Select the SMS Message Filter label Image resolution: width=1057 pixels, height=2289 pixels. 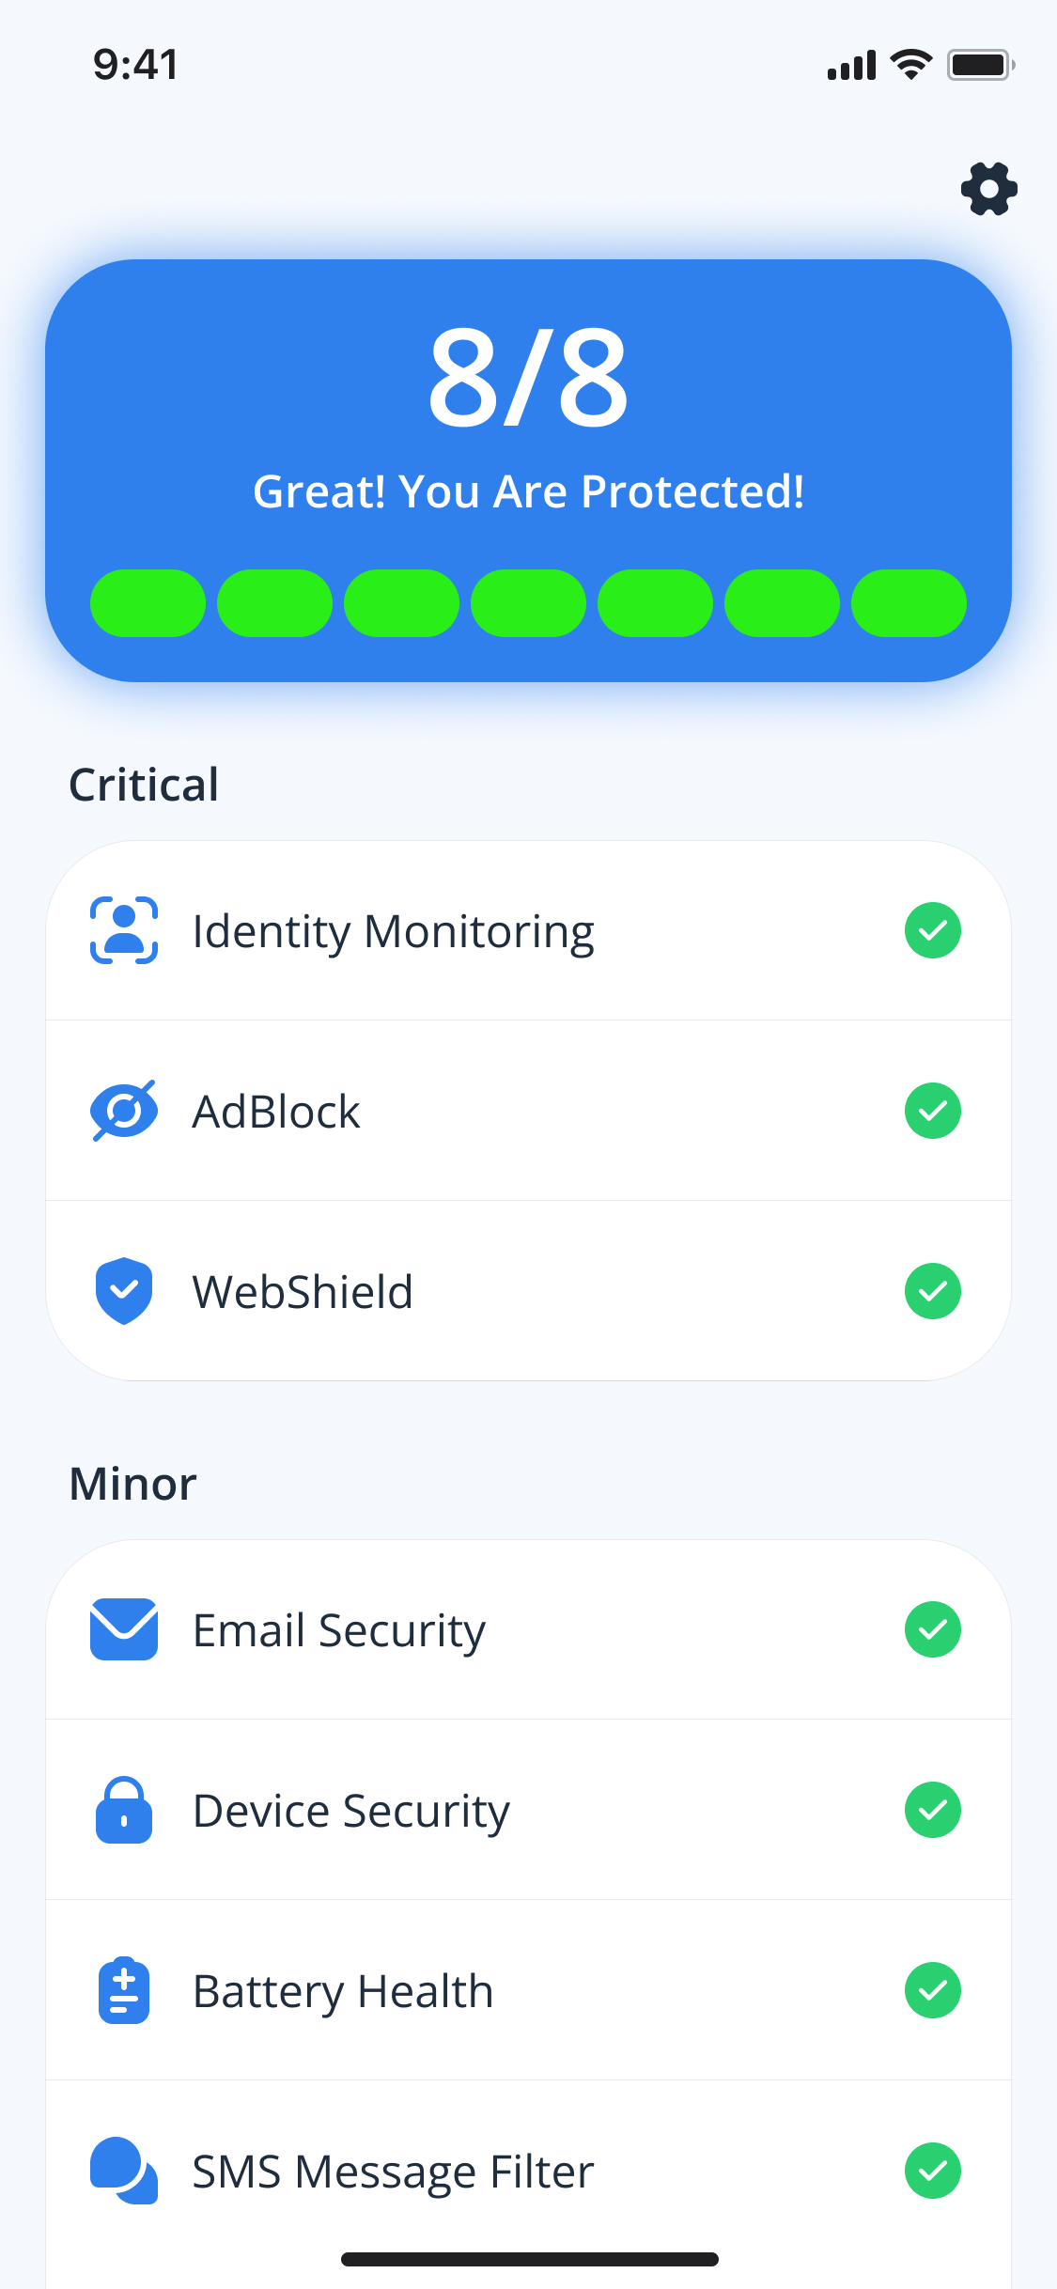point(393,2171)
